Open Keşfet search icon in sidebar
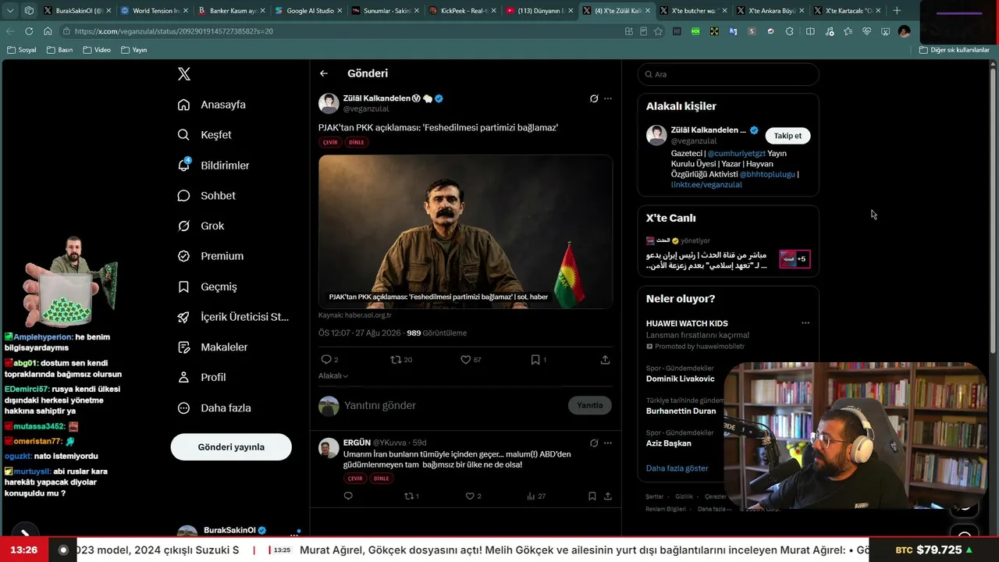 pyautogui.click(x=183, y=135)
